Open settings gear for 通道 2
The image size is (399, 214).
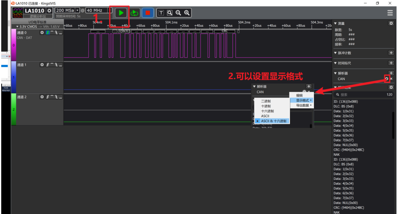tap(42, 97)
